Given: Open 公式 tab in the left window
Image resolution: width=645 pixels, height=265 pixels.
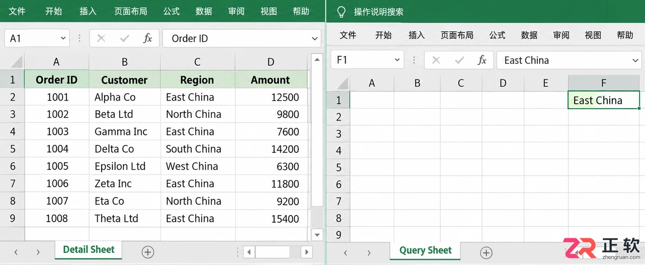Looking at the screenshot, I should click(x=172, y=11).
